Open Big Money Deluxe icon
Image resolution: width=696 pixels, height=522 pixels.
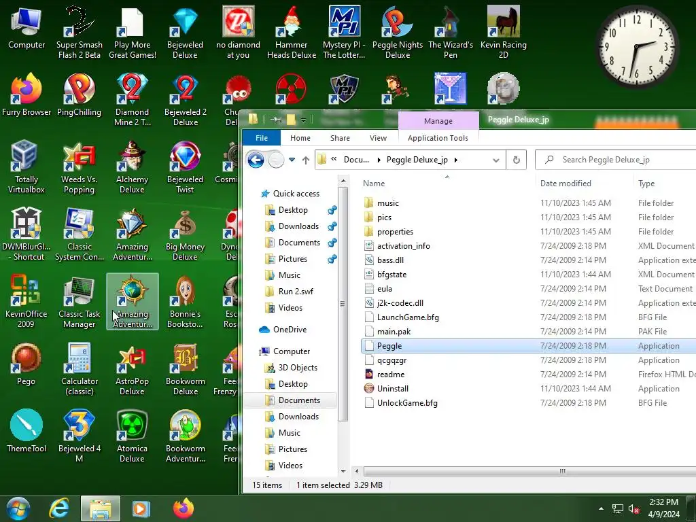(185, 234)
